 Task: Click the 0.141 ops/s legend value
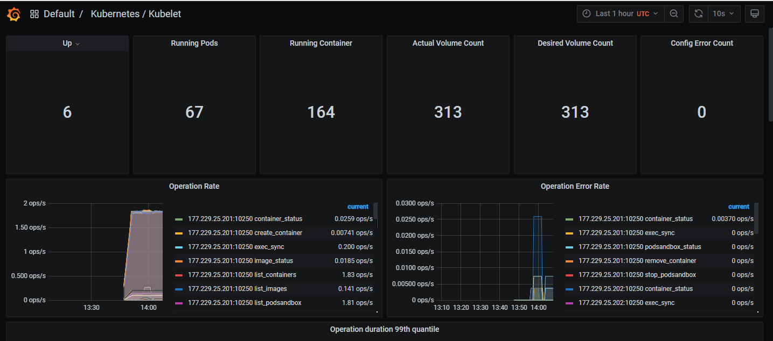point(356,289)
